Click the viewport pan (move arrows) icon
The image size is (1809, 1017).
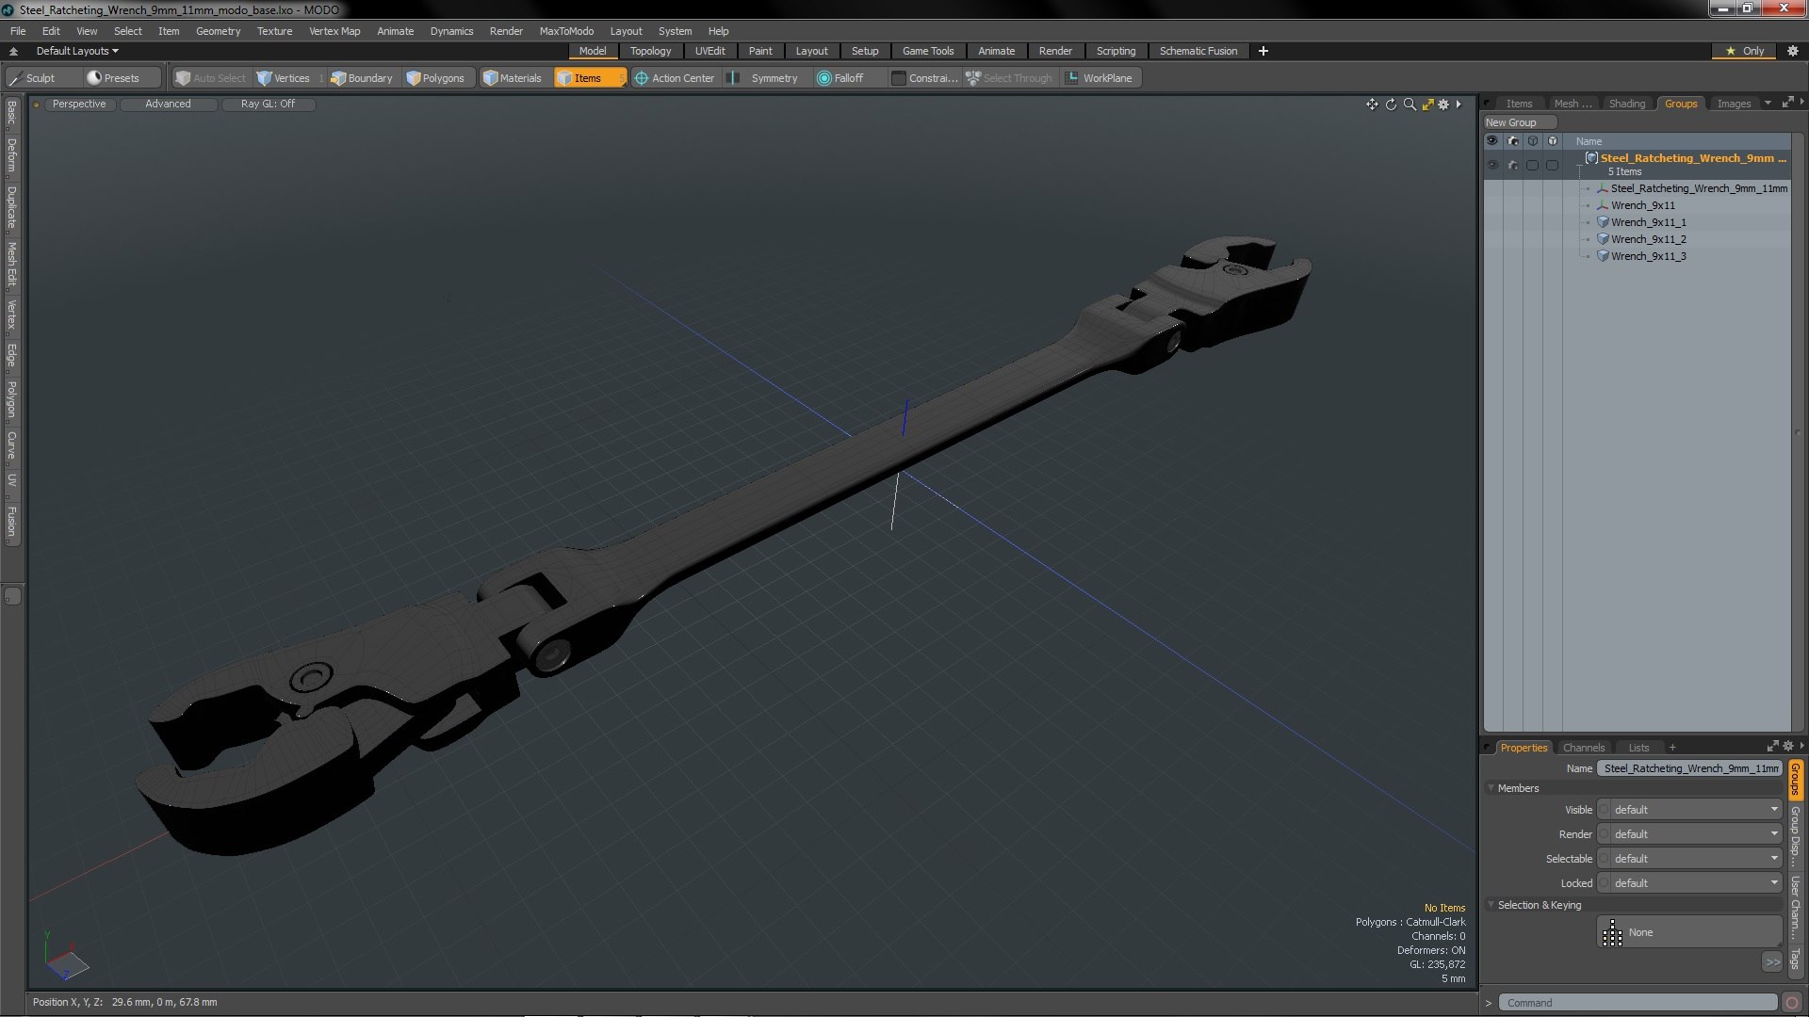[1372, 105]
